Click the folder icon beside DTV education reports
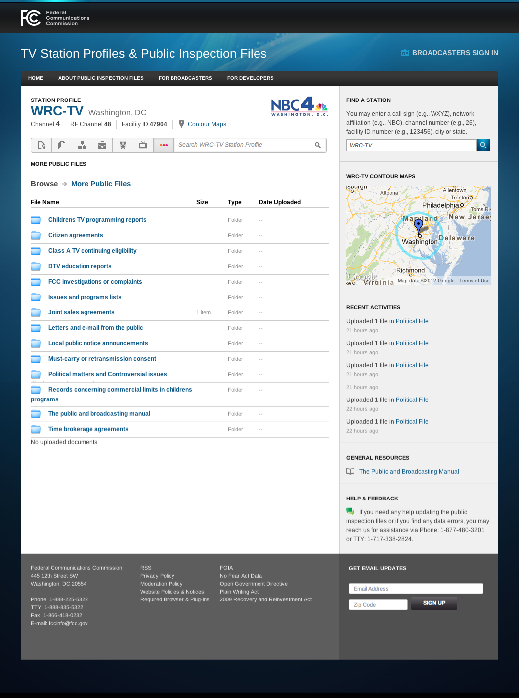 coord(36,266)
